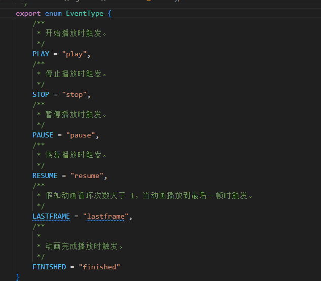
Task: Click the "play" string value
Action: (x=74, y=54)
